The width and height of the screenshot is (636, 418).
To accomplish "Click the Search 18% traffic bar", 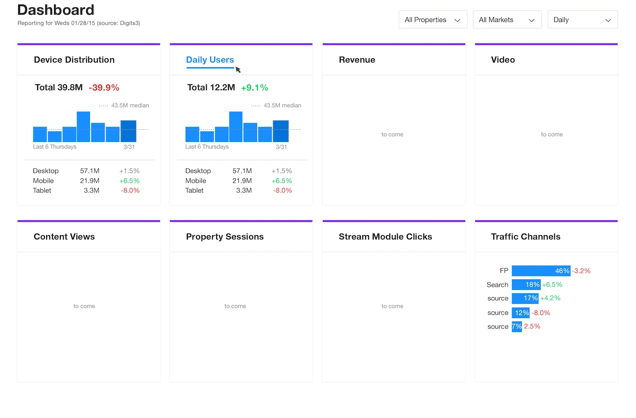I will point(526,284).
